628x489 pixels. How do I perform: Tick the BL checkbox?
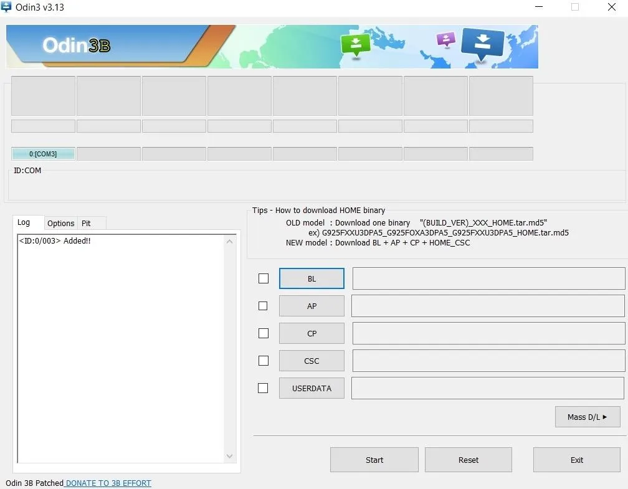click(264, 278)
